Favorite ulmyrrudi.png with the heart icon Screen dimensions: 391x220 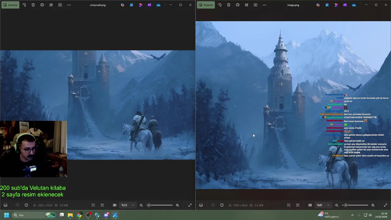(17, 205)
